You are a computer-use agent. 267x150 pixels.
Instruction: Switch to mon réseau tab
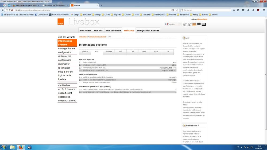tap(86, 30)
